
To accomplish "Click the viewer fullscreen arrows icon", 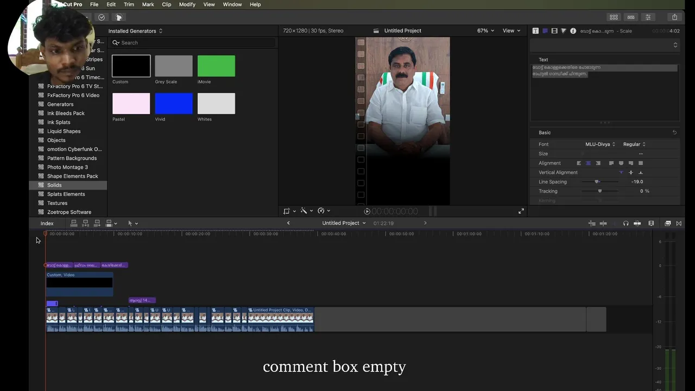I will [521, 211].
